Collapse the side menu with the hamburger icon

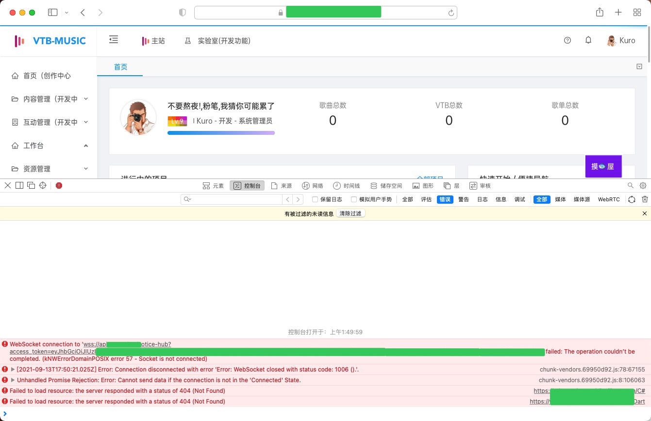point(114,40)
